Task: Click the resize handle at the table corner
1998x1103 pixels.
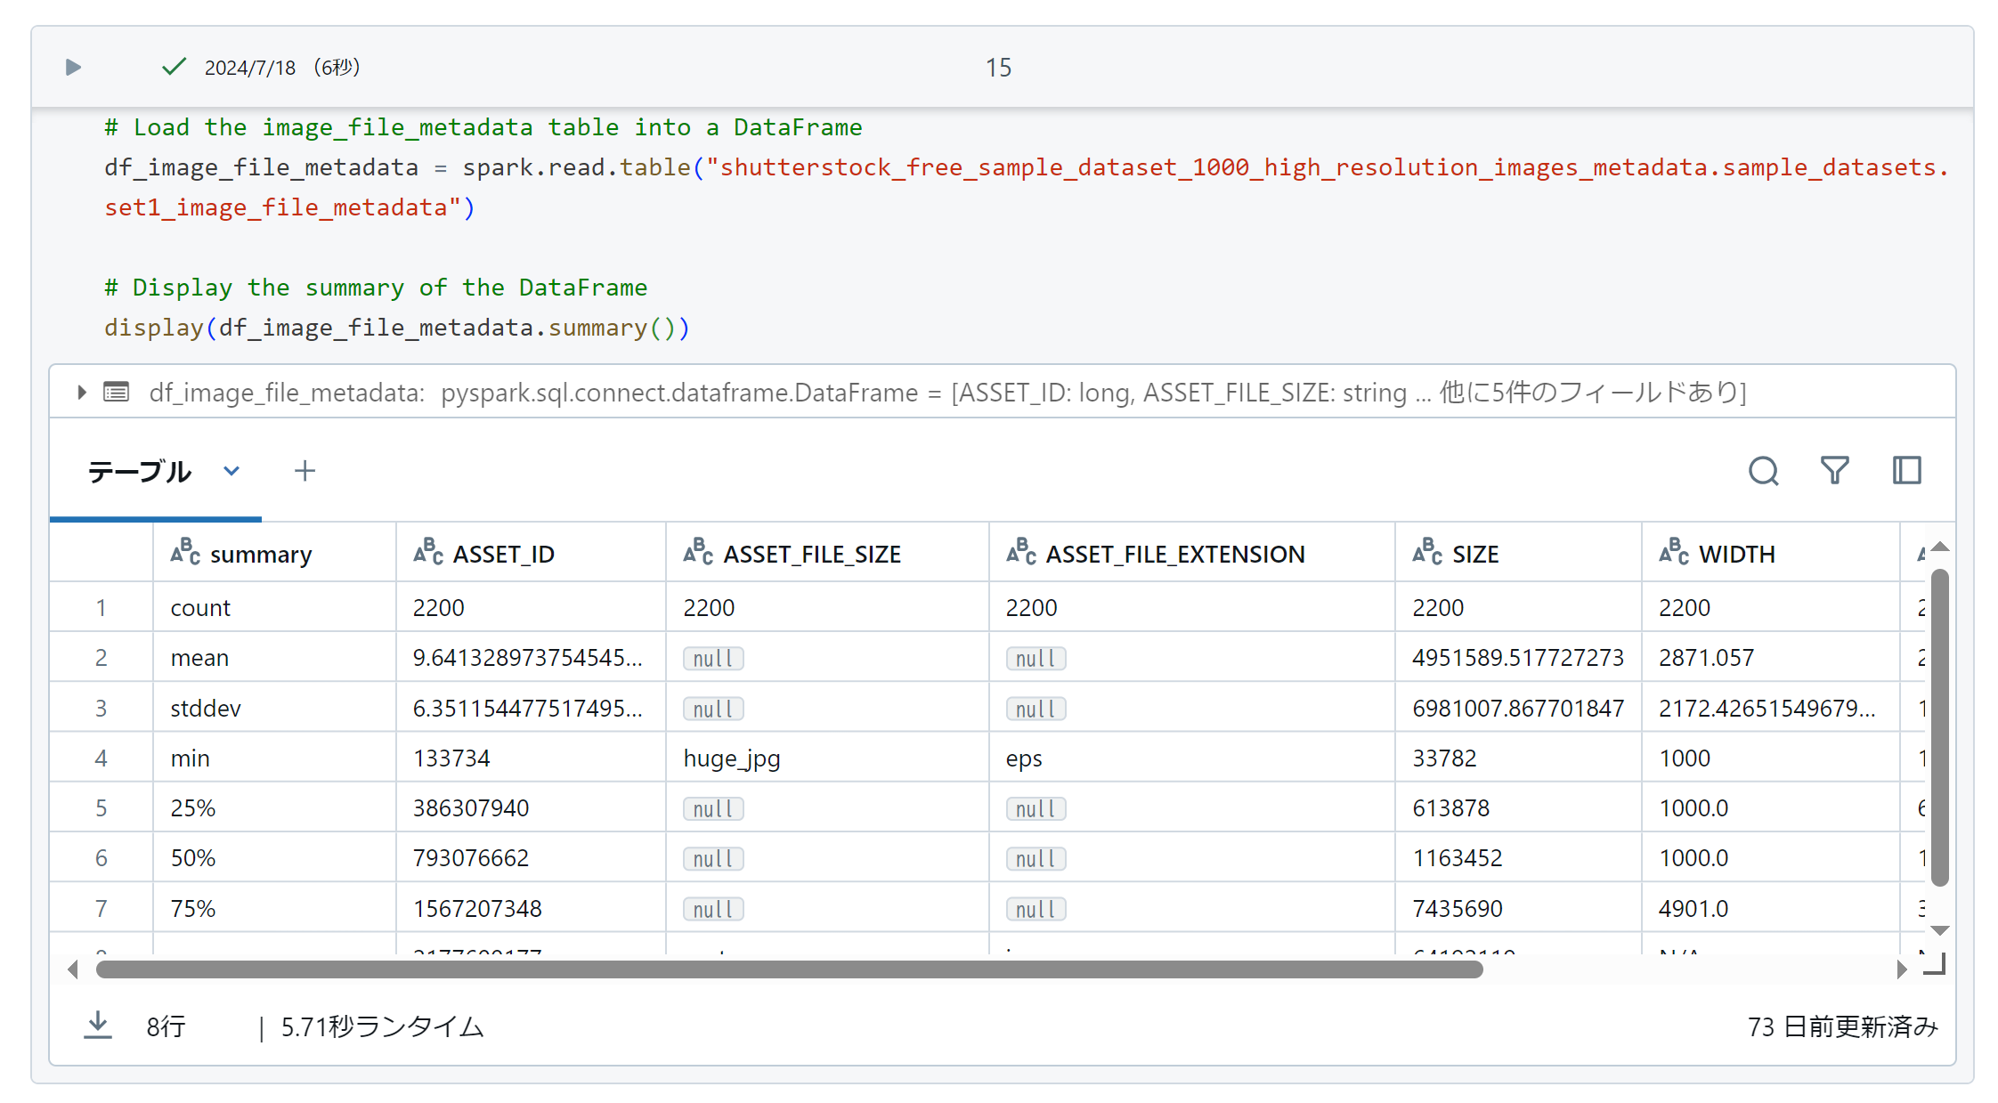Action: [x=1935, y=965]
